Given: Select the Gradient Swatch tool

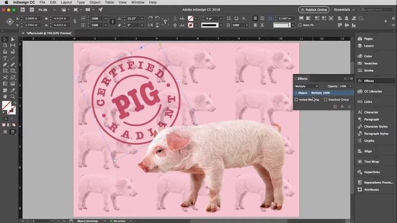Looking at the screenshot, I should (5, 84).
